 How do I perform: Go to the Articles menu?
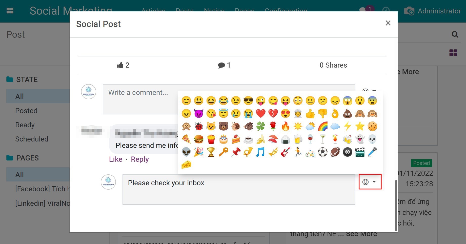point(153,11)
